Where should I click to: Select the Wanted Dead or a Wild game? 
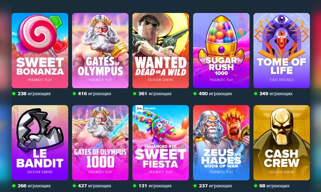click(x=161, y=51)
